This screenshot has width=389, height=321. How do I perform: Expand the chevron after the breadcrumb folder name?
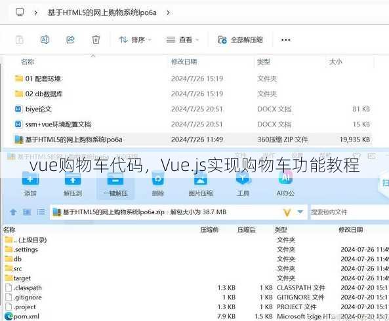point(168,12)
